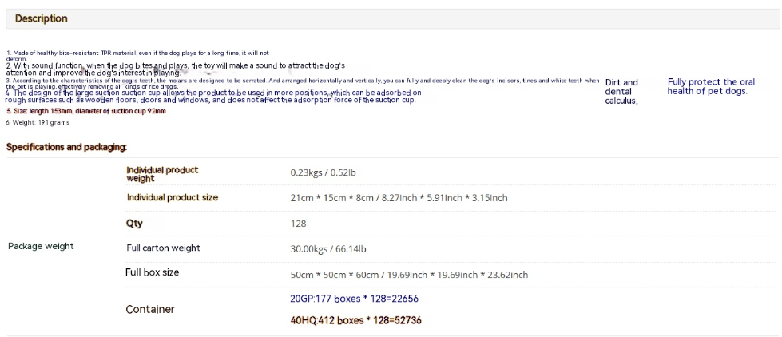Click the Fully protect the oral health text
Image resolution: width=782 pixels, height=337 pixels.
pyautogui.click(x=710, y=86)
